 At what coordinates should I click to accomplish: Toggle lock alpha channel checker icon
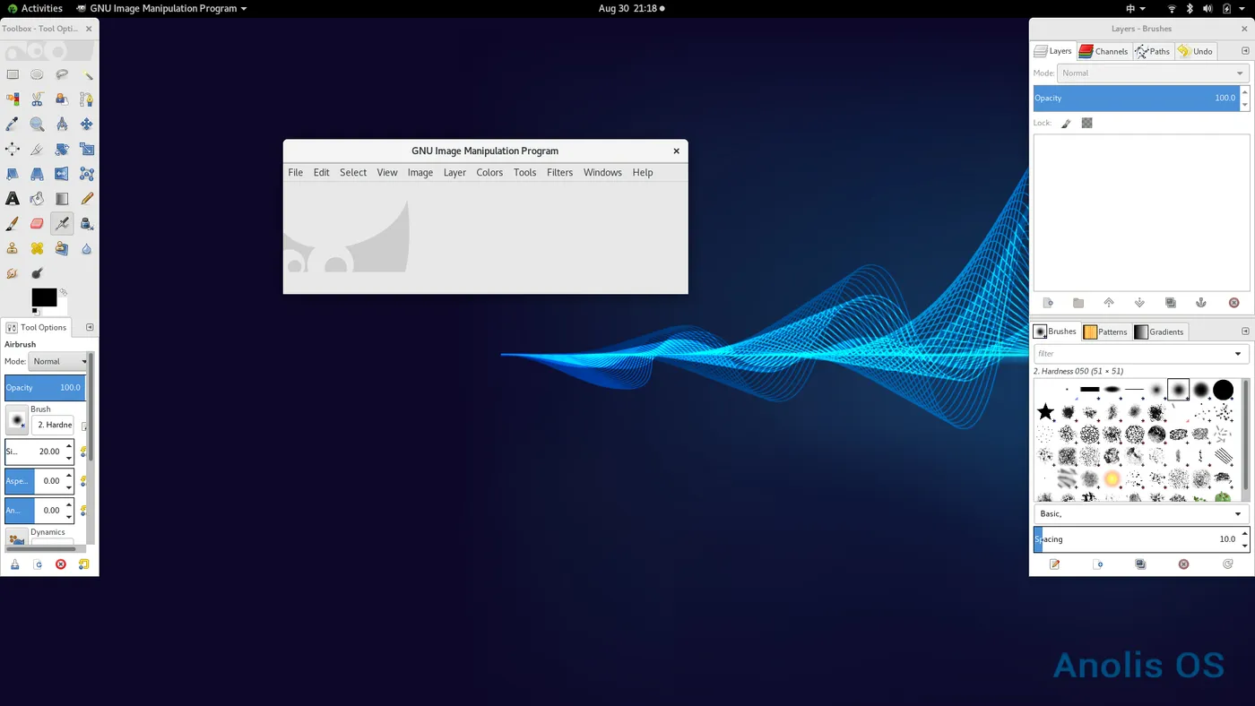[x=1086, y=123]
